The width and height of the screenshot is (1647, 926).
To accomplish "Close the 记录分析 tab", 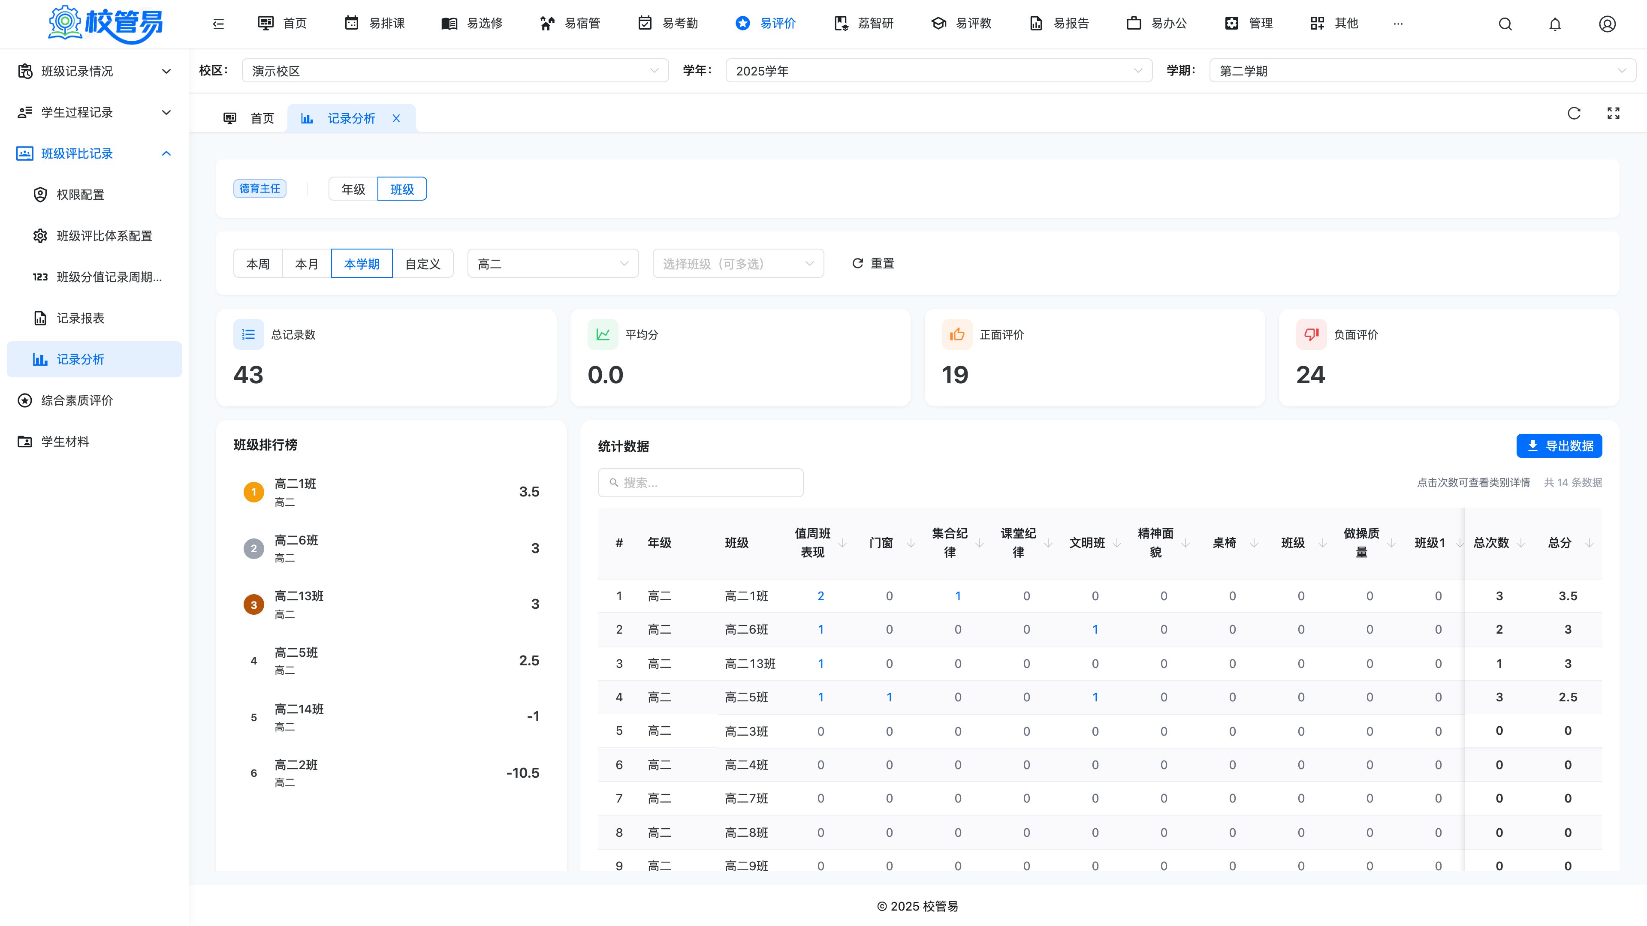I will pyautogui.click(x=396, y=118).
